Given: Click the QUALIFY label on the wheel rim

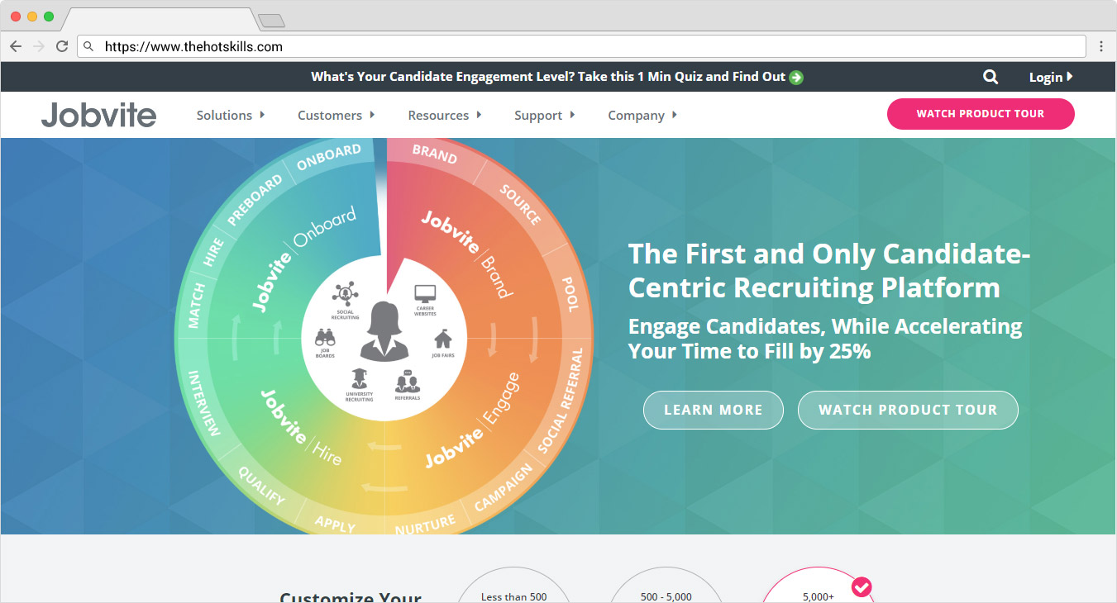Looking at the screenshot, I should (261, 487).
